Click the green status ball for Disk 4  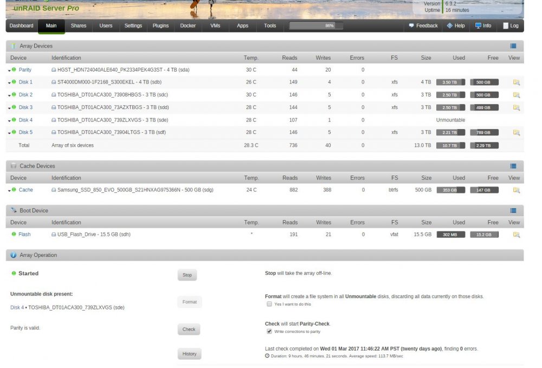(x=14, y=120)
